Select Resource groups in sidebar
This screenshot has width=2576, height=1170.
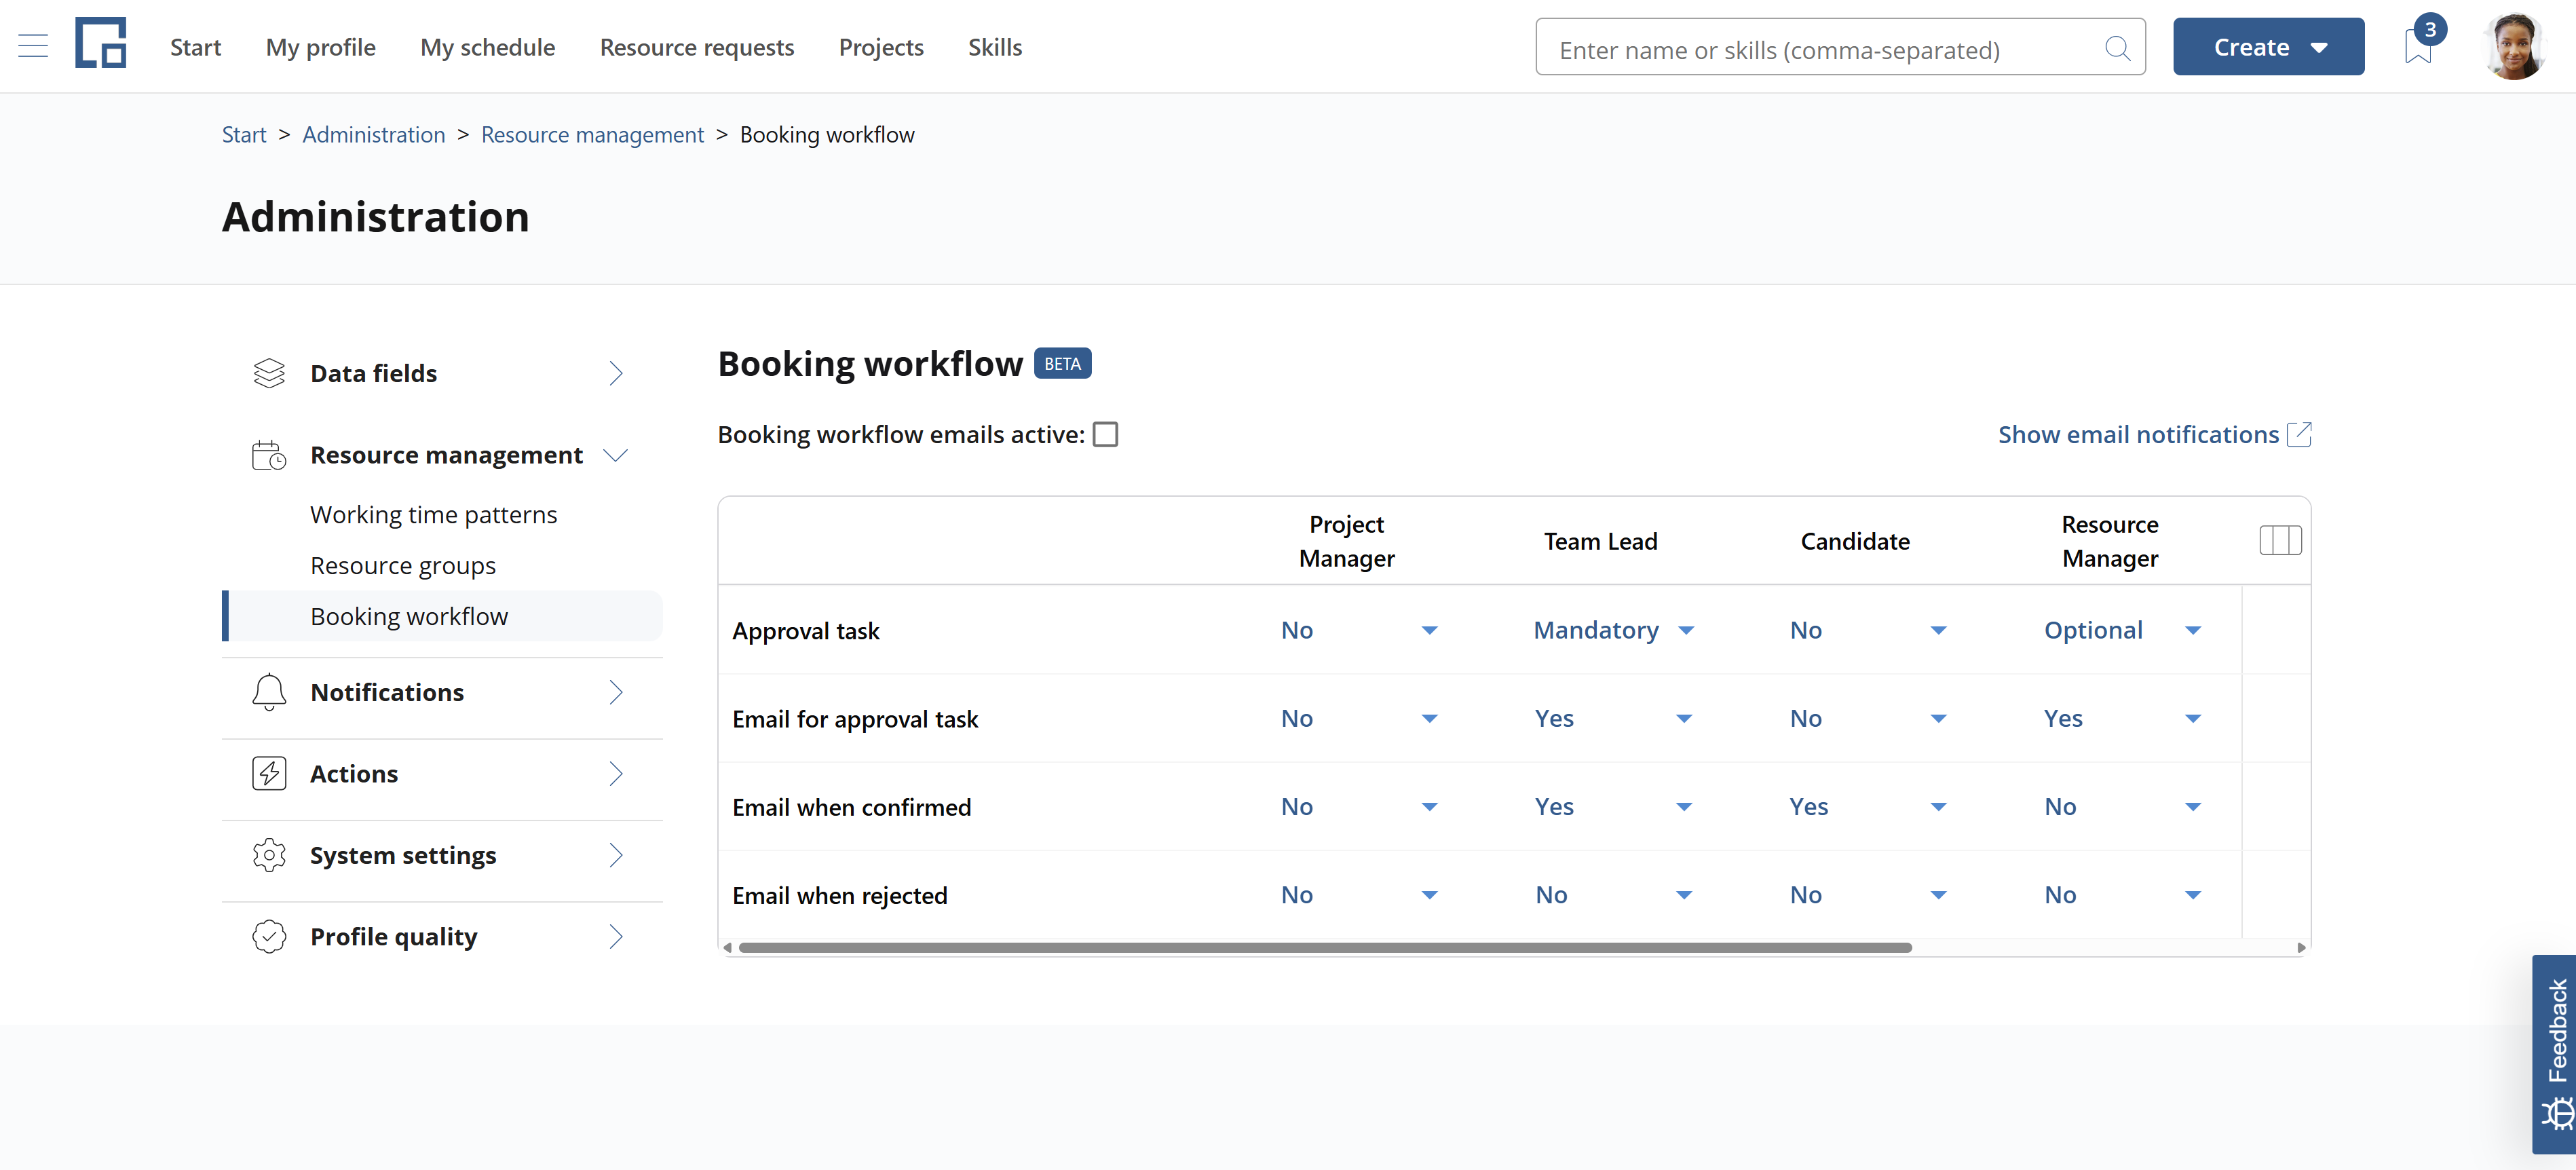[403, 566]
